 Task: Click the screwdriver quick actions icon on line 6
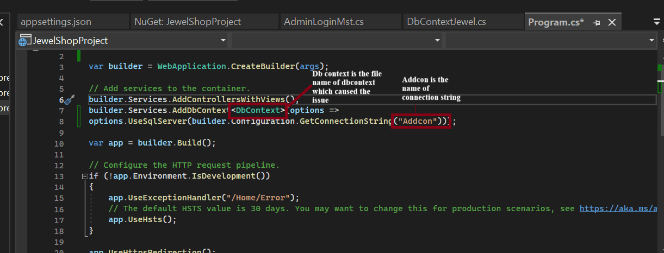click(69, 99)
